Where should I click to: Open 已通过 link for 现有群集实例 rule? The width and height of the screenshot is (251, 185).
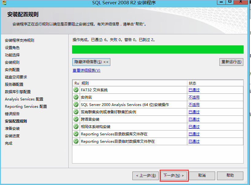(194, 112)
